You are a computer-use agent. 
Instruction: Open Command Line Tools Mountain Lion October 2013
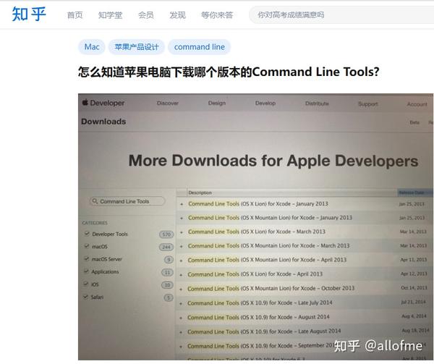point(271,289)
